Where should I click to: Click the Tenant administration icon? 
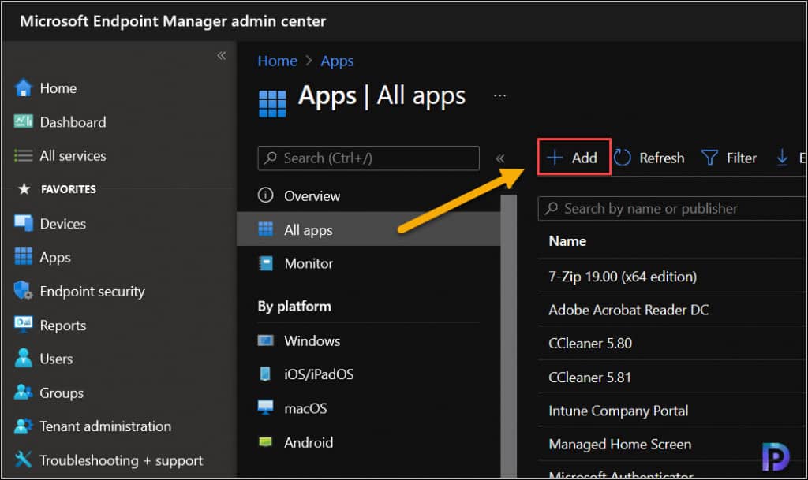tap(23, 426)
